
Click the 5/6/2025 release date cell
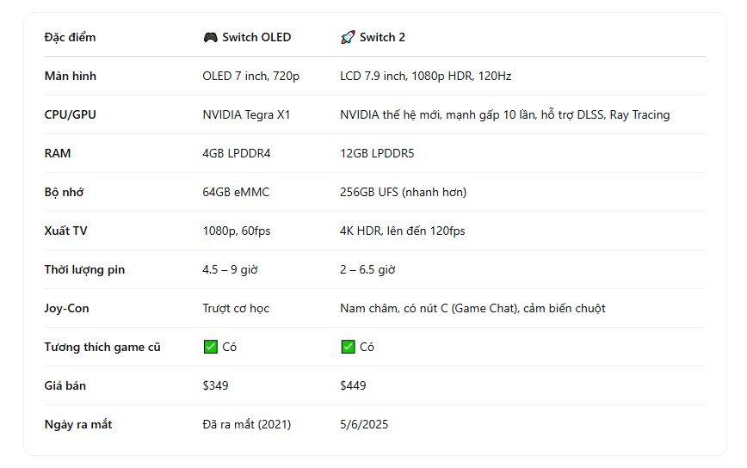[364, 425]
